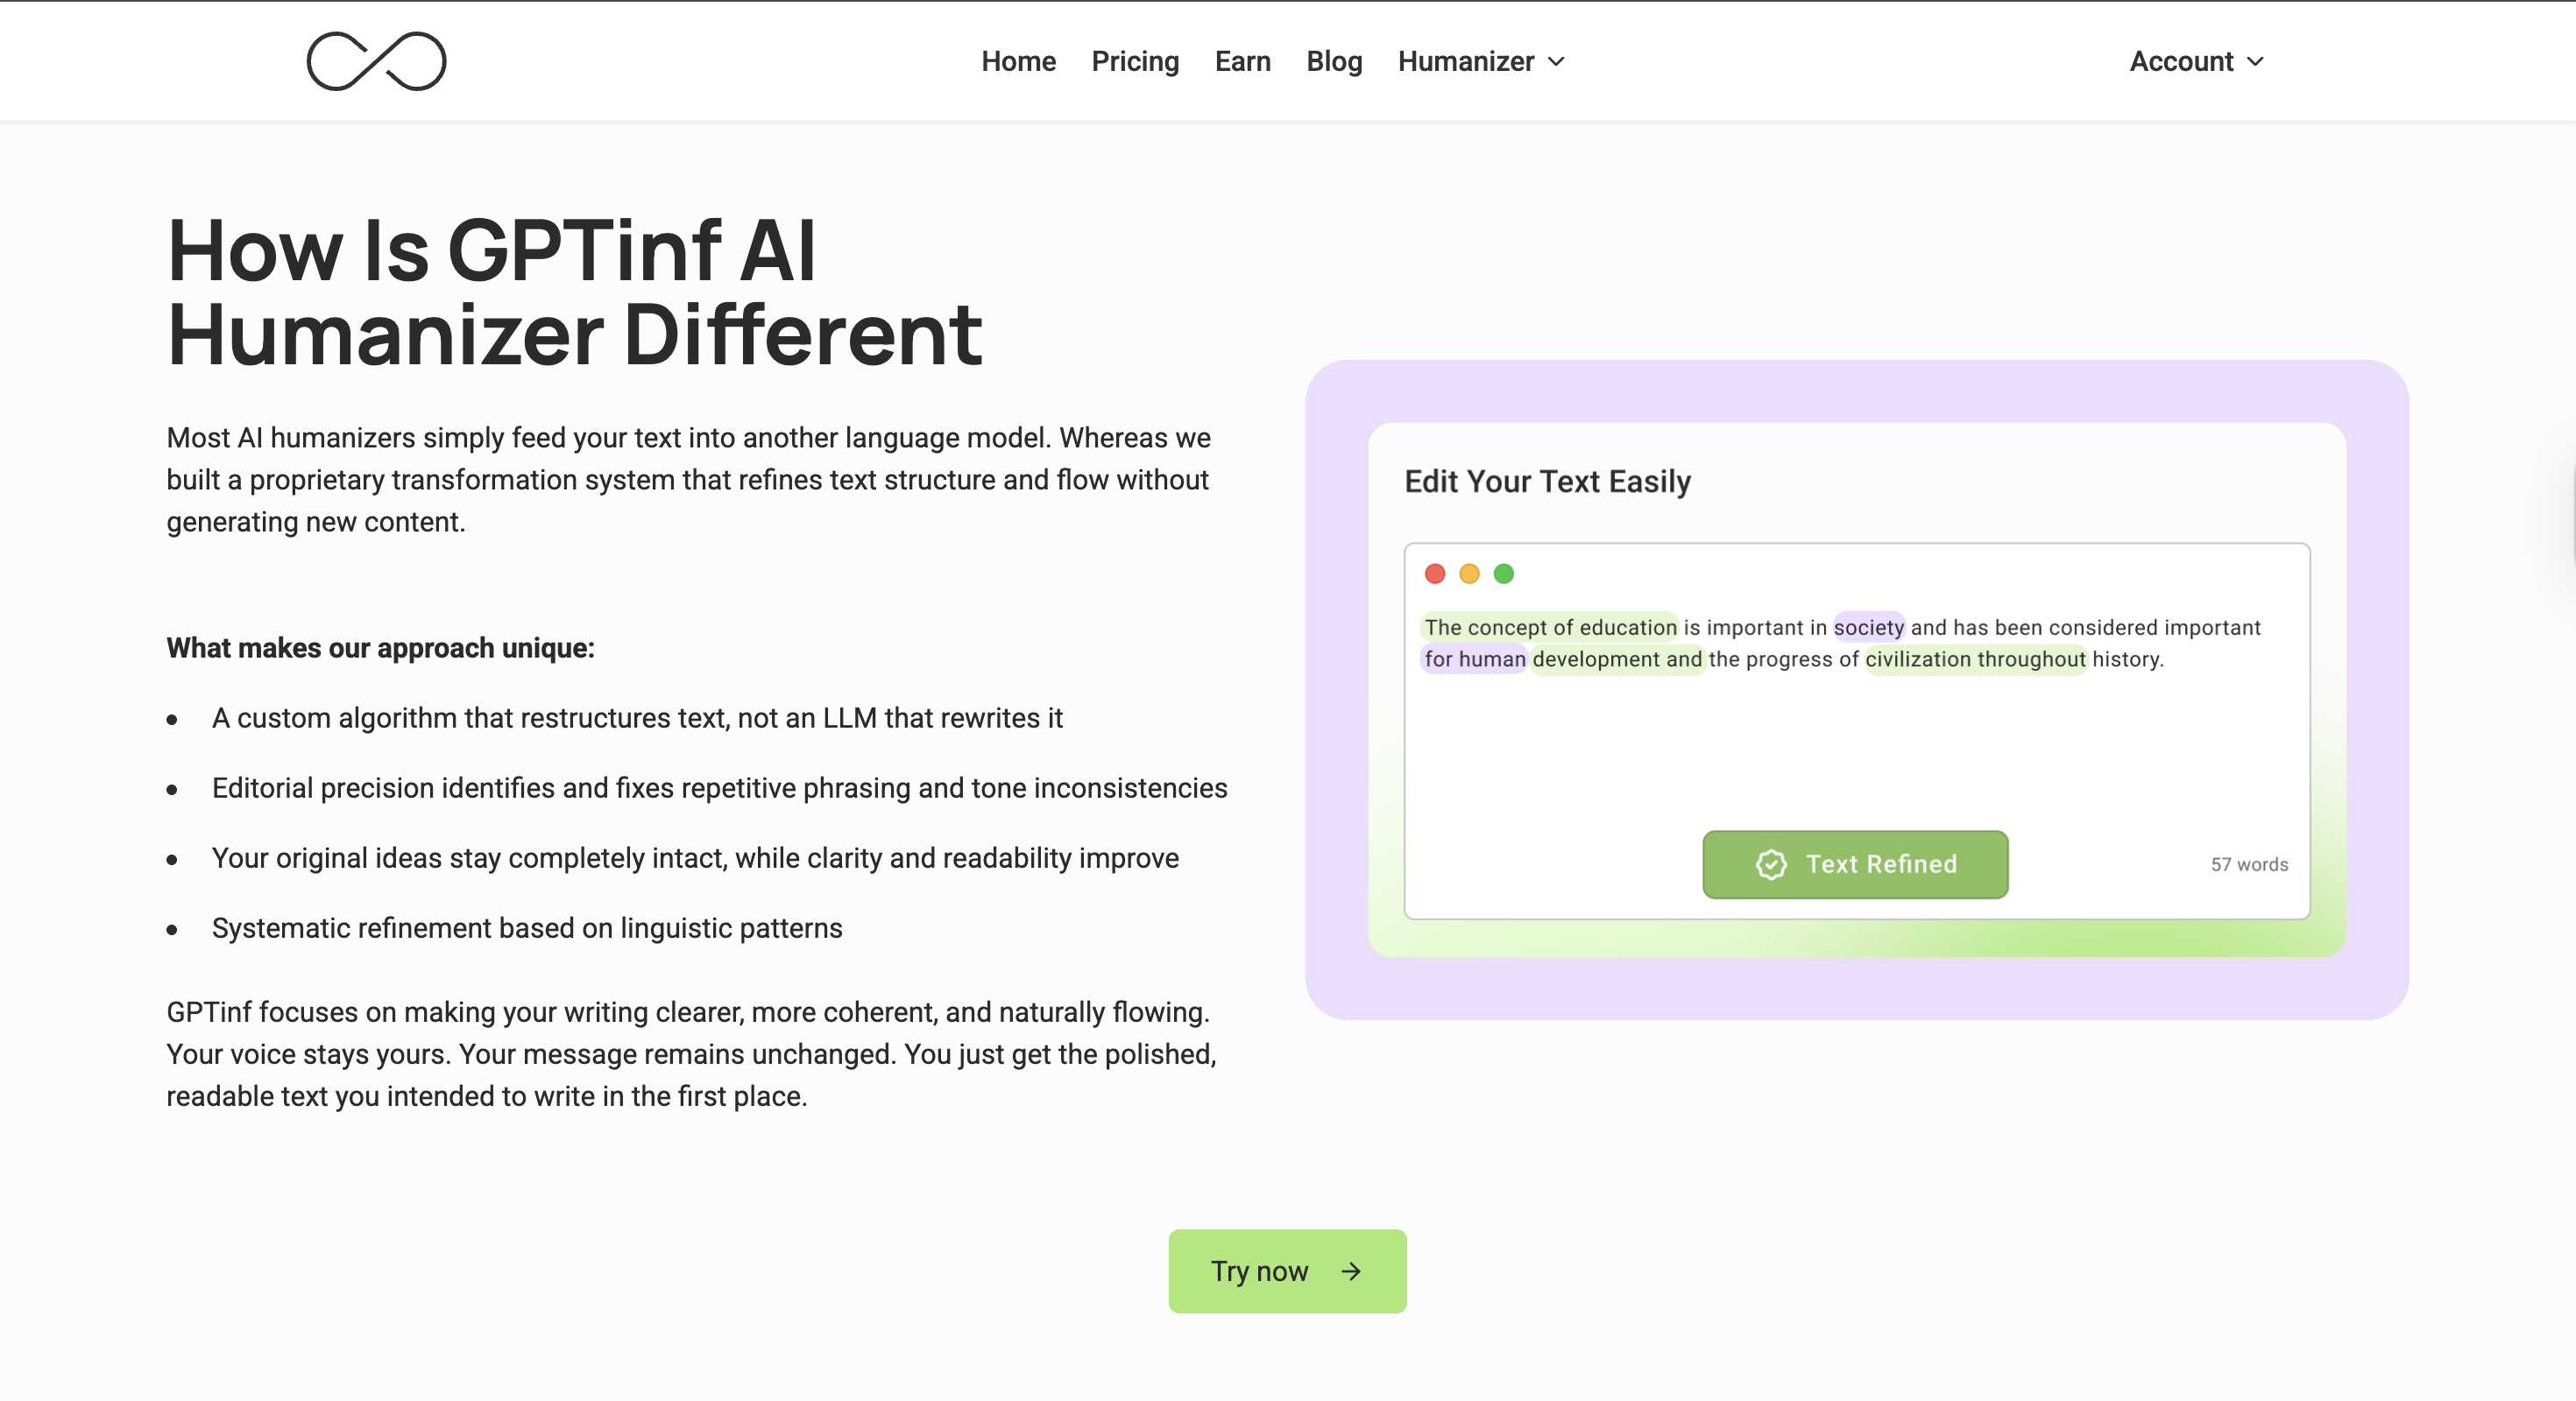Click the highlighted phrase 'The concept of education'
The height and width of the screenshot is (1401, 2576).
click(x=1550, y=628)
